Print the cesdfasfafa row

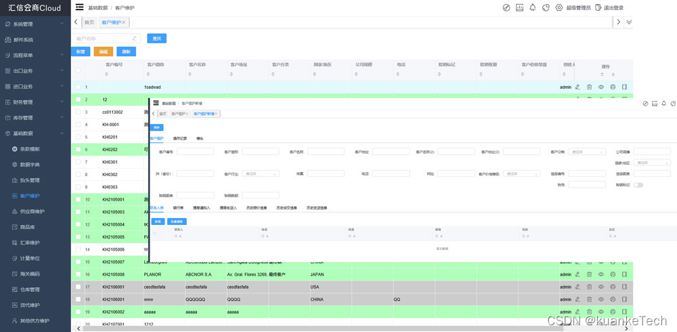coord(613,287)
